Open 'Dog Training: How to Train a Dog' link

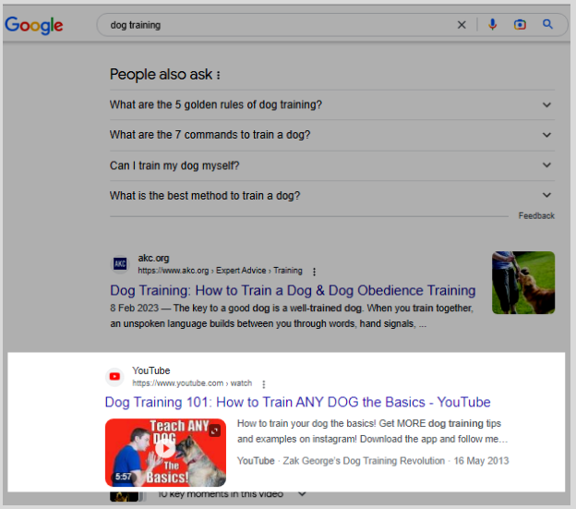click(293, 290)
